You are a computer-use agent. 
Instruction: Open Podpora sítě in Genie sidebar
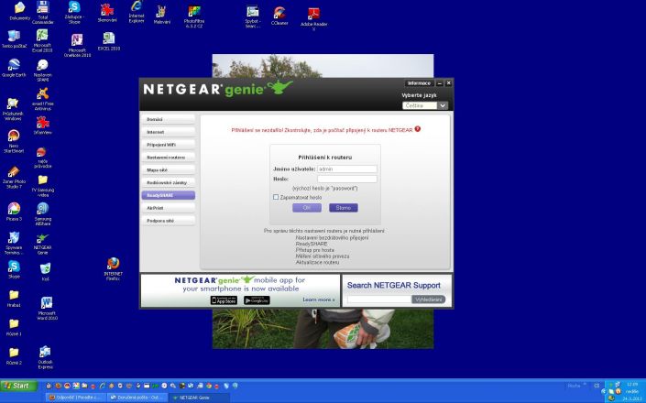point(168,221)
